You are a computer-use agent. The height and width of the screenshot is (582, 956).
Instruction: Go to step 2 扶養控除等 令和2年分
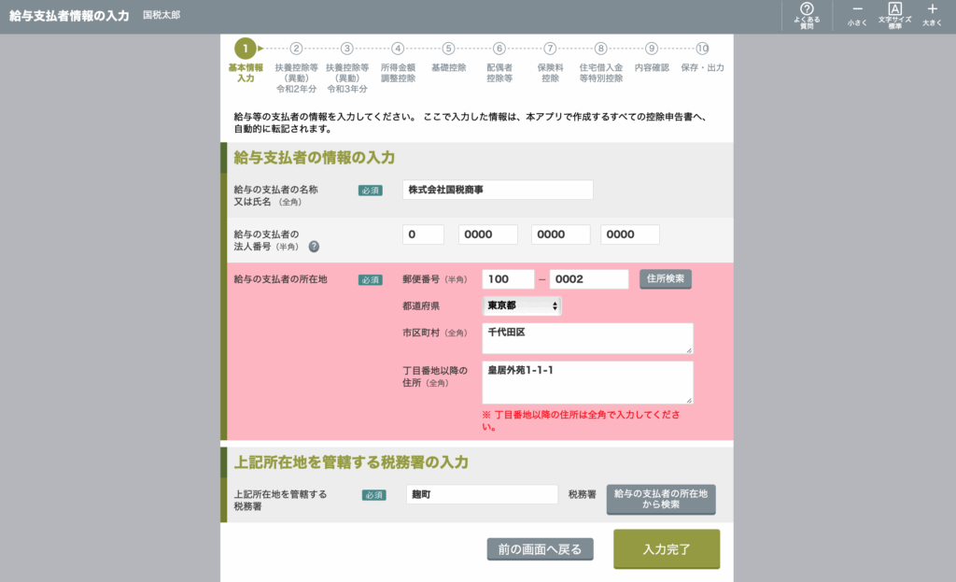click(x=296, y=49)
